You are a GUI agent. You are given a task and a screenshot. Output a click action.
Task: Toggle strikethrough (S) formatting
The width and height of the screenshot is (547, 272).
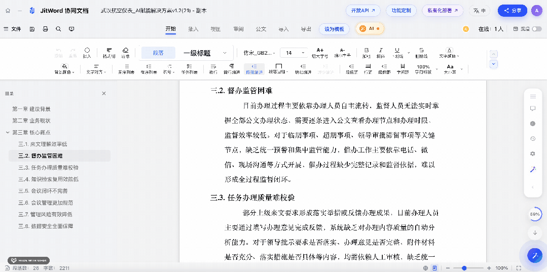pyautogui.click(x=421, y=53)
